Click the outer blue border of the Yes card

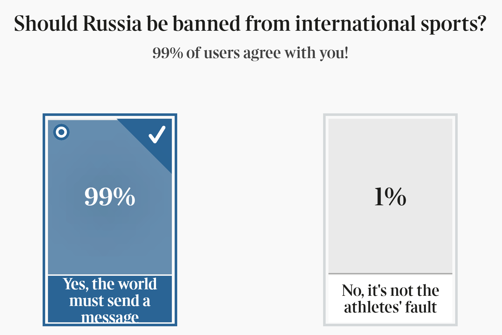[44, 220]
